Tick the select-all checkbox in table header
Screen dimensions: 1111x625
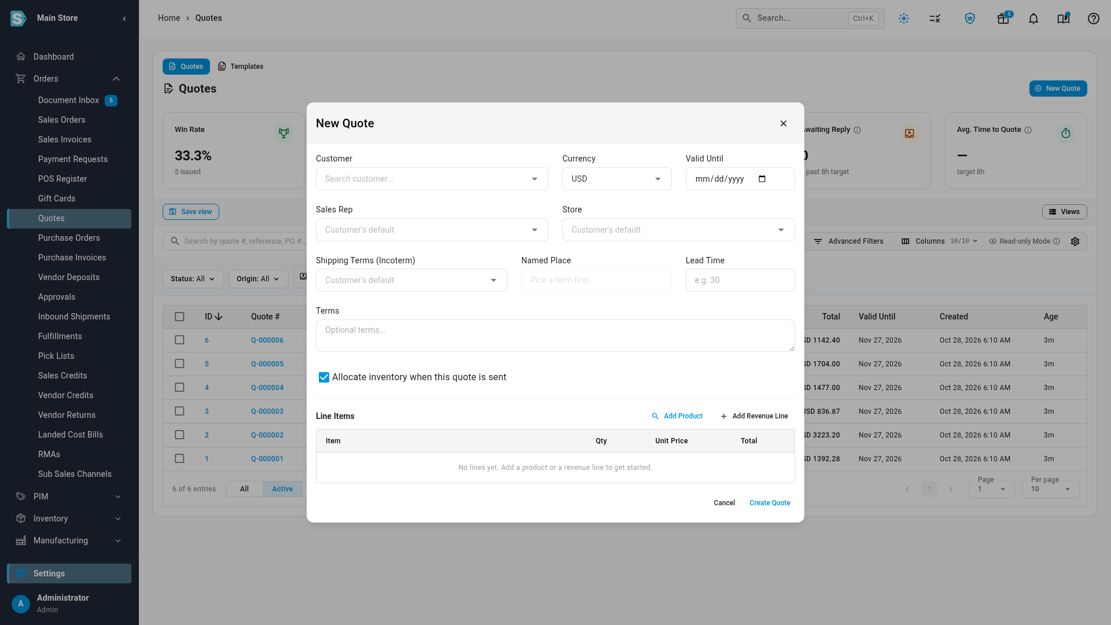pyautogui.click(x=179, y=317)
